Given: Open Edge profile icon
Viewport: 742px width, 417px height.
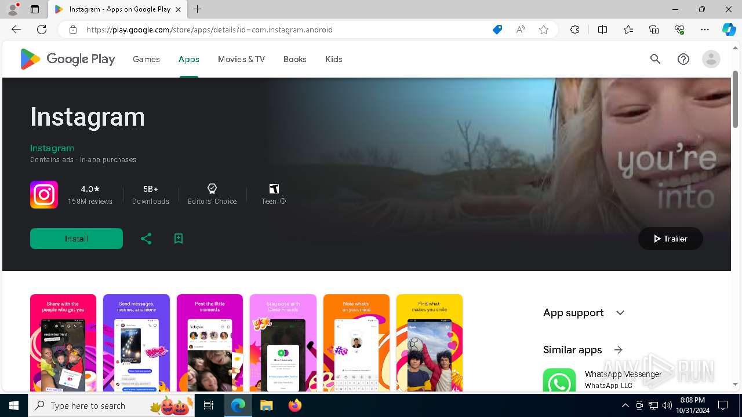Looking at the screenshot, I should 13,9.
